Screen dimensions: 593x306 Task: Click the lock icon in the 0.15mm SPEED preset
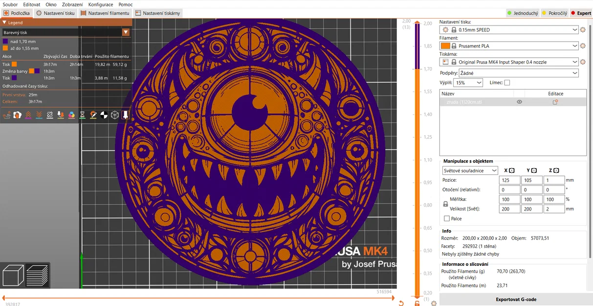click(454, 30)
